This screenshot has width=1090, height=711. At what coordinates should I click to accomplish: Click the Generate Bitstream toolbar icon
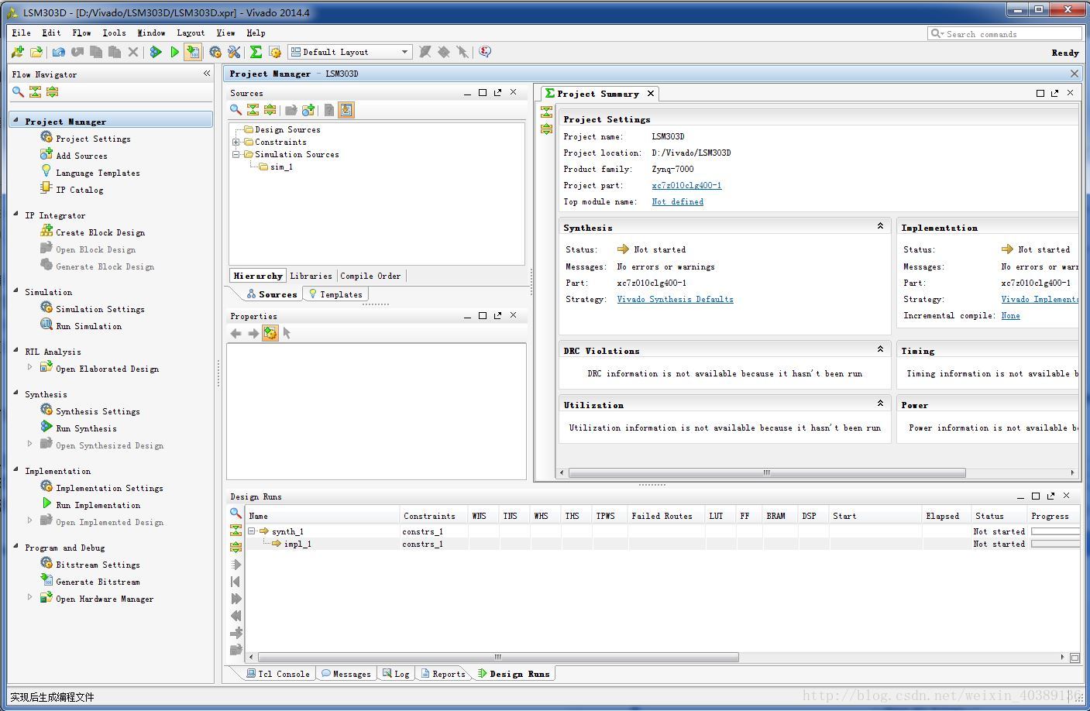tap(193, 52)
